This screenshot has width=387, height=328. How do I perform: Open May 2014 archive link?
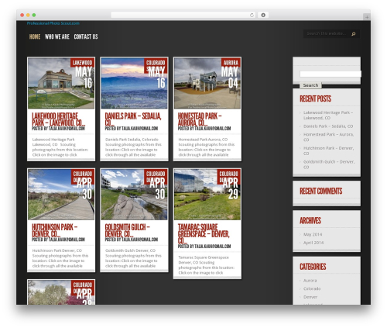point(313,234)
